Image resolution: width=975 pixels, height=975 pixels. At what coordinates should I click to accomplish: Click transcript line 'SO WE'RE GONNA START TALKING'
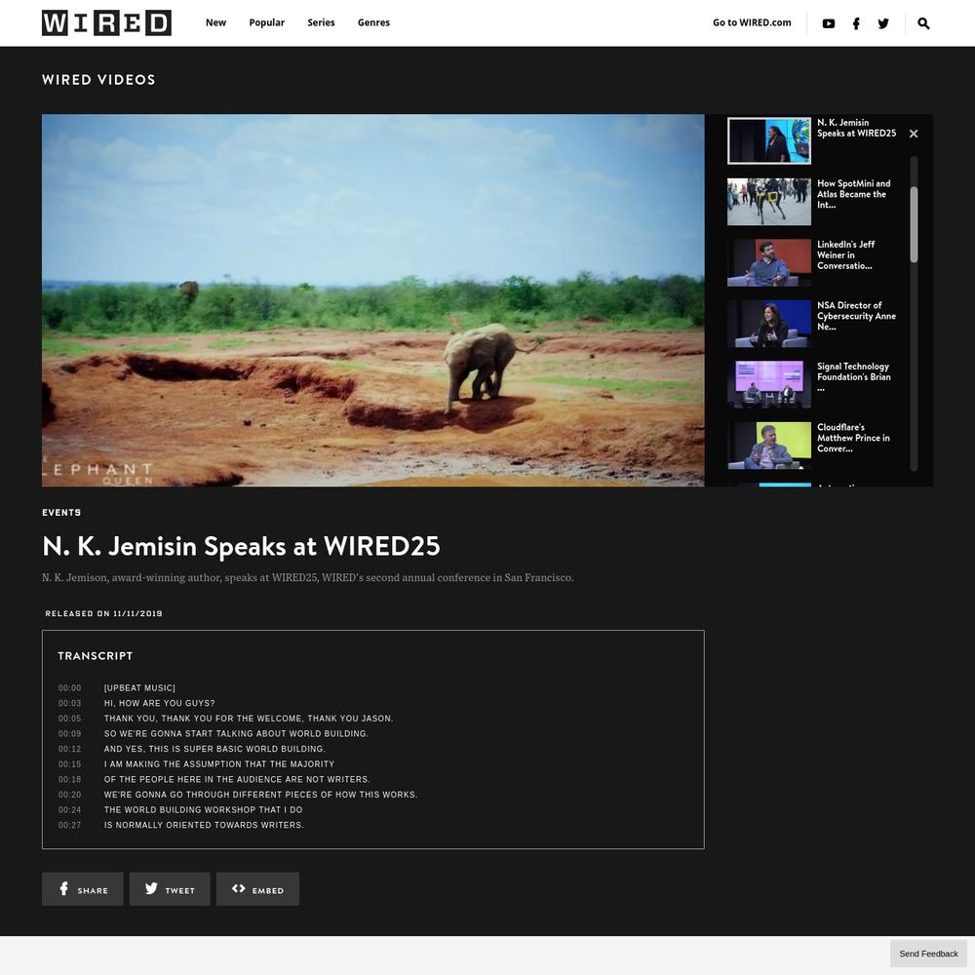coord(236,734)
